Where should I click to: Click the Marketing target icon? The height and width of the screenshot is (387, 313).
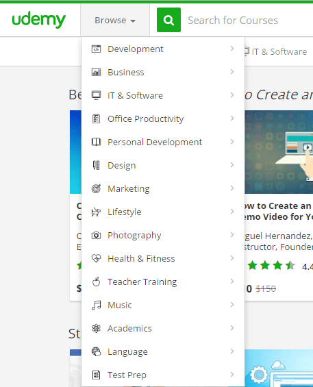click(97, 188)
